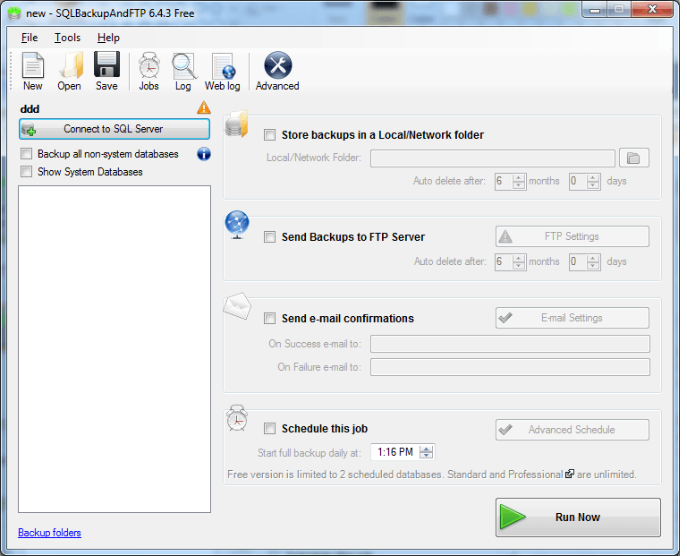
Task: Click external link icon after Standard and Professional
Action: pos(570,474)
